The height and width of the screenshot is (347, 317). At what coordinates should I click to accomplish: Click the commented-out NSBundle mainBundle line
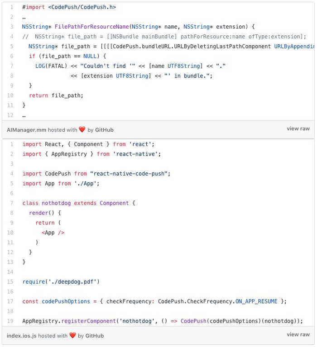click(x=164, y=37)
